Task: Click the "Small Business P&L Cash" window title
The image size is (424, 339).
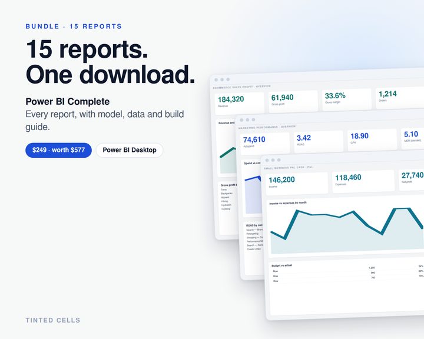Action: (288, 168)
